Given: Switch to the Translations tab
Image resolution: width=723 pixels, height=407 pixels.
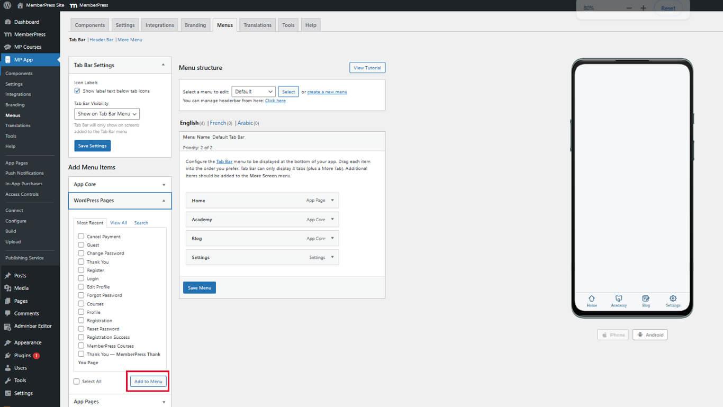Looking at the screenshot, I should pyautogui.click(x=257, y=24).
